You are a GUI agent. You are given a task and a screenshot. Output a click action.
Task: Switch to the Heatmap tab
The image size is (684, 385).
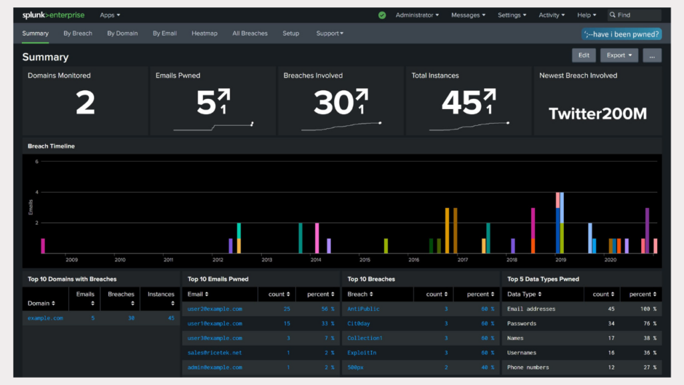[x=204, y=33]
